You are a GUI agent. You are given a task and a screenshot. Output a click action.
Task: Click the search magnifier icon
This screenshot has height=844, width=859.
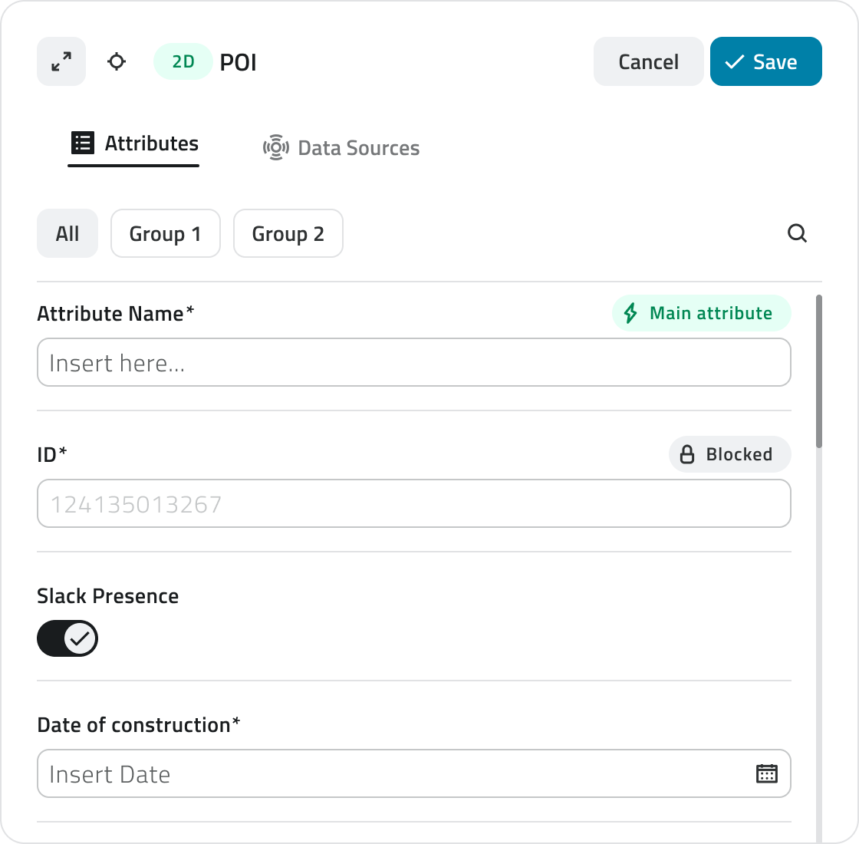[798, 233]
